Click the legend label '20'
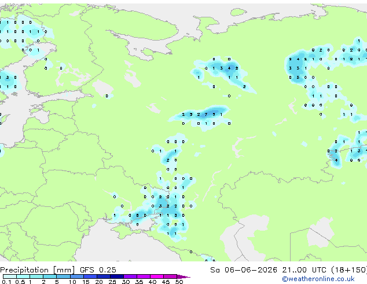The width and height of the screenshot is (367, 284). [x=99, y=282]
